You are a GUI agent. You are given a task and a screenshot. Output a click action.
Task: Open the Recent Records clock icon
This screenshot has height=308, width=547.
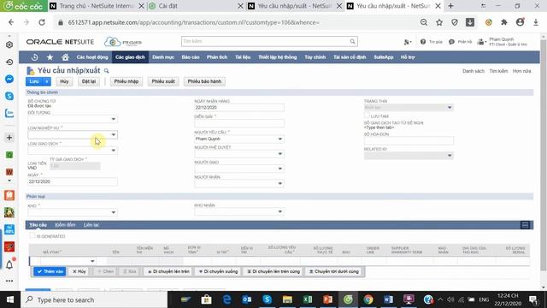tap(34, 57)
